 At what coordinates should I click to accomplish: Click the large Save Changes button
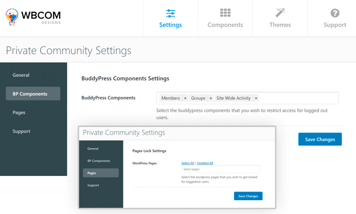[x=320, y=139]
